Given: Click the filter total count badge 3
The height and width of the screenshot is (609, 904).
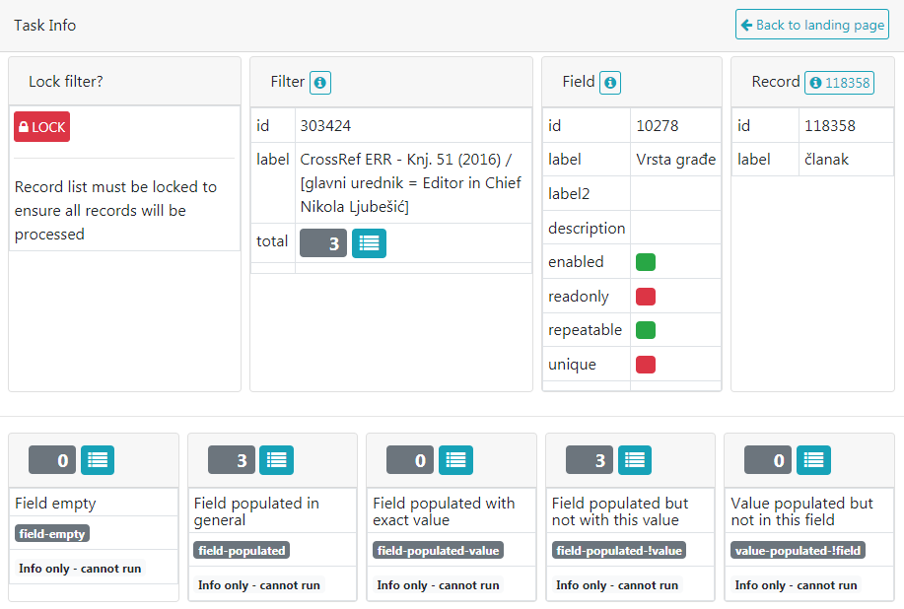Looking at the screenshot, I should (323, 243).
